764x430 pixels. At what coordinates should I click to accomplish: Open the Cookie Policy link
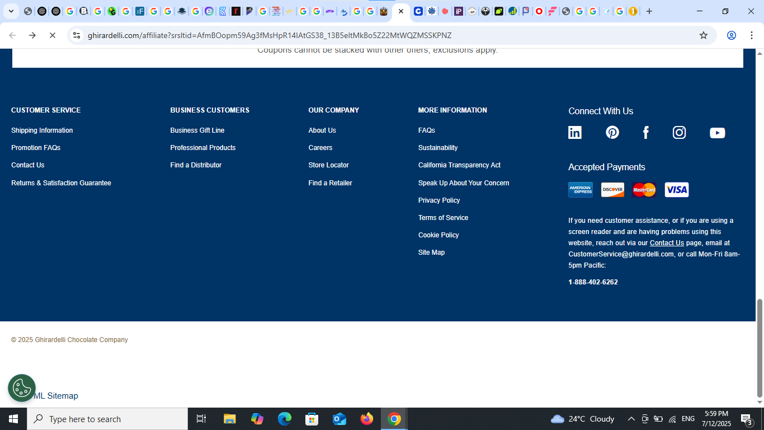(438, 235)
